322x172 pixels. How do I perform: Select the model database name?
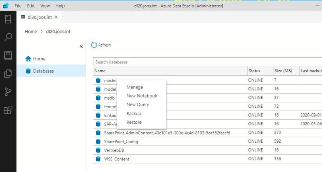pos(110,89)
